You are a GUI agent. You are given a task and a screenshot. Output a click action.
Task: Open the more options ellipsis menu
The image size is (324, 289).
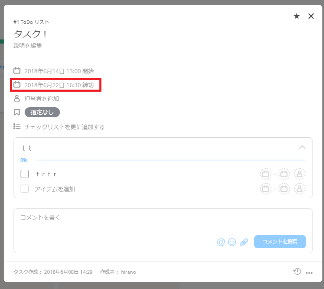click(309, 273)
